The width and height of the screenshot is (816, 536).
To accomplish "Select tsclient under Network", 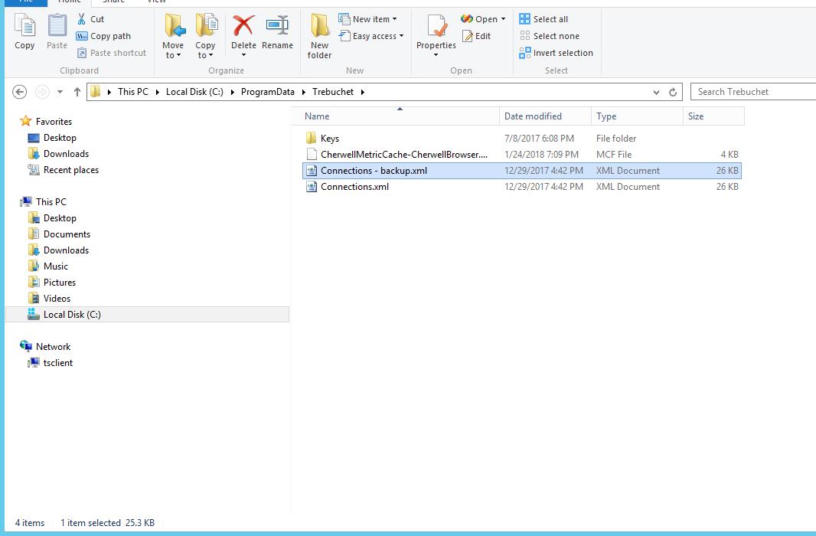I will (x=57, y=363).
